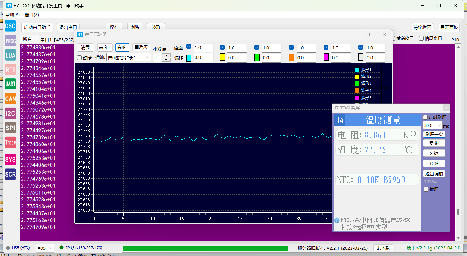
Task: Click the receive area vertical scrollbar thumb
Action: [x=458, y=212]
